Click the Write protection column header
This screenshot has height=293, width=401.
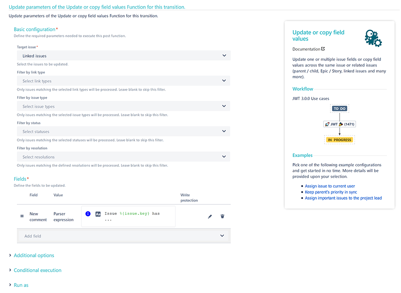click(189, 198)
